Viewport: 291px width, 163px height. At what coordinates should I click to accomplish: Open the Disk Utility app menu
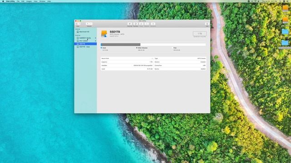tap(10, 1)
